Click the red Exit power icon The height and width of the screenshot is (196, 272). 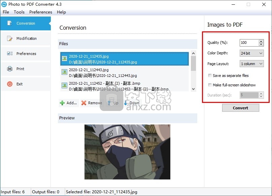(10, 84)
